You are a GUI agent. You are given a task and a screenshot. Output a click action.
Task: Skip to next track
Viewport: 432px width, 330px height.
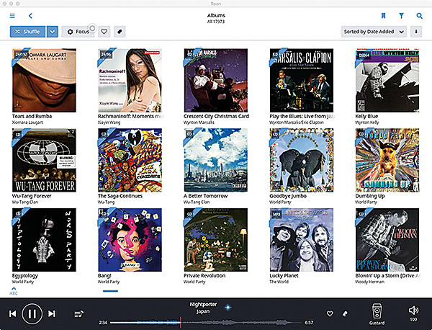(x=52, y=313)
